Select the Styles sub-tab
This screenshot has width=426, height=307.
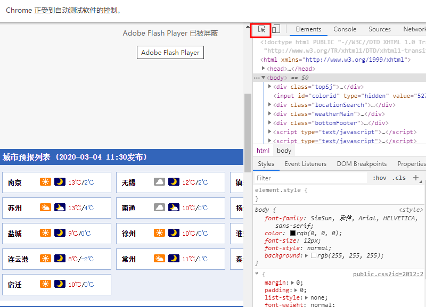[x=266, y=164]
